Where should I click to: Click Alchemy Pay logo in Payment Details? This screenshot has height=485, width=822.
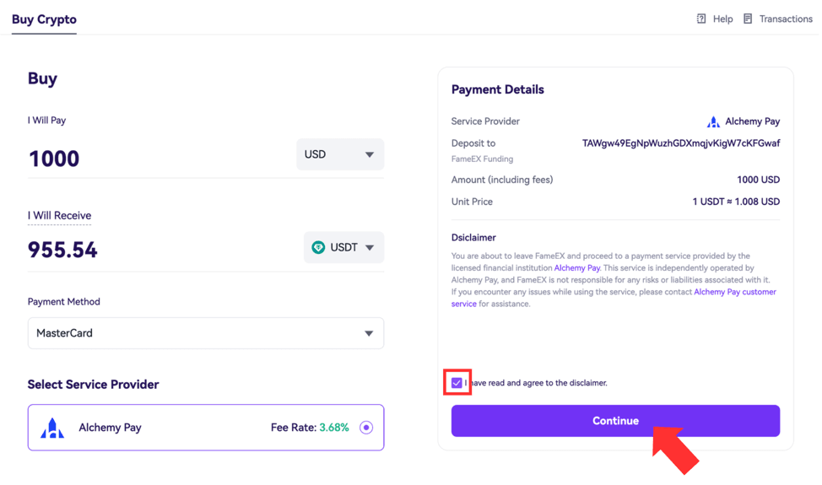tap(713, 121)
